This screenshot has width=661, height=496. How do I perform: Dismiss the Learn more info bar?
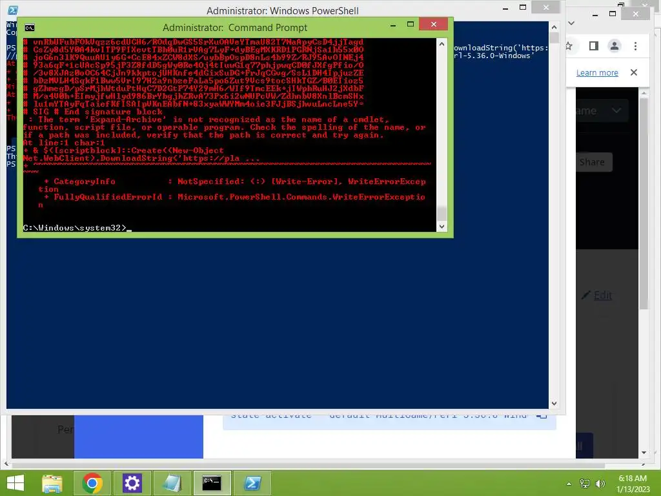click(634, 72)
